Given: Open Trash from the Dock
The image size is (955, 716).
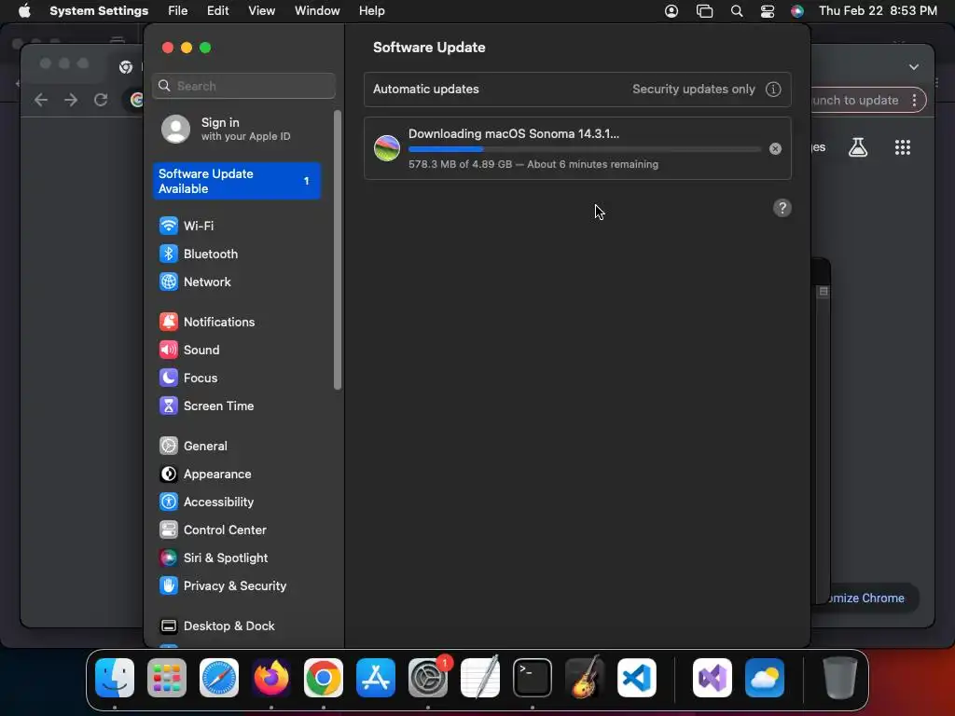Looking at the screenshot, I should (840, 678).
